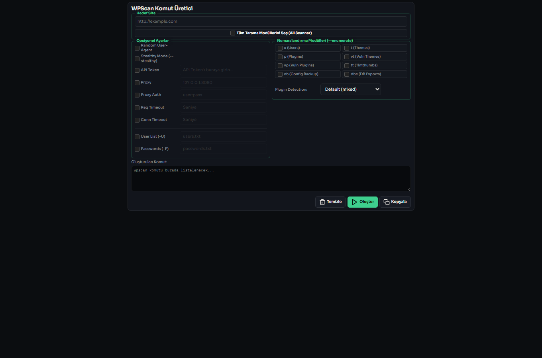Image resolution: width=542 pixels, height=358 pixels.
Task: Click the copy icon on Kopyala
Action: click(387, 202)
